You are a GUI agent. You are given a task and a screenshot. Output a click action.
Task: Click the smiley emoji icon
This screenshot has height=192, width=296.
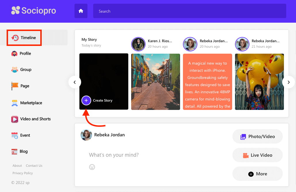(92, 167)
